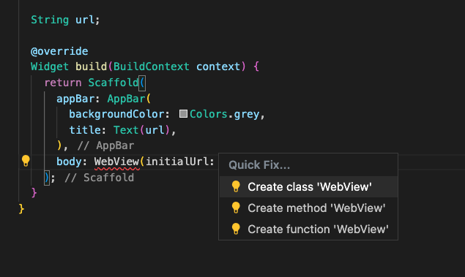Click the 'build' method name

[x=92, y=67]
